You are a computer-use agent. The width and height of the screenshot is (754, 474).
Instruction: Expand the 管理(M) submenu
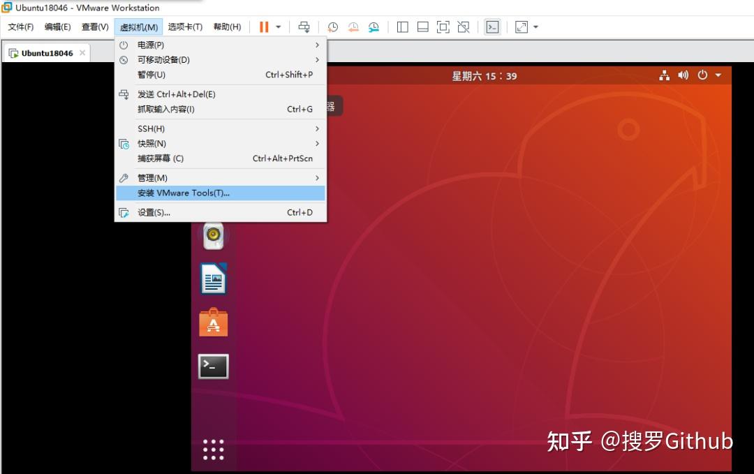(221, 178)
